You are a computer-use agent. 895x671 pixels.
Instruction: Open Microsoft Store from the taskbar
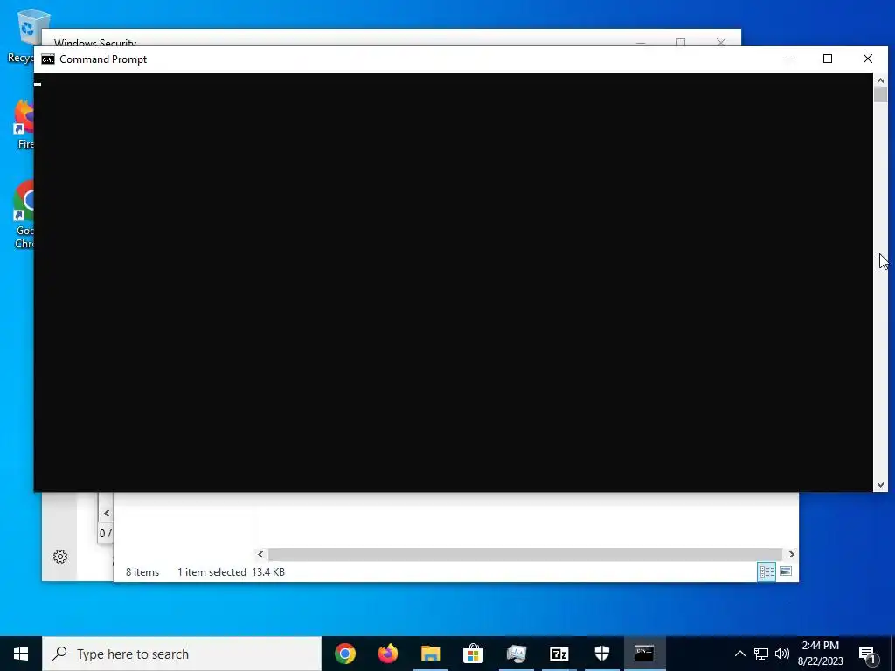pos(473,654)
